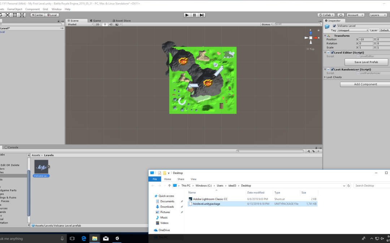The width and height of the screenshot is (390, 243).
Task: Select the Rect transform tool
Action: tap(15, 15)
